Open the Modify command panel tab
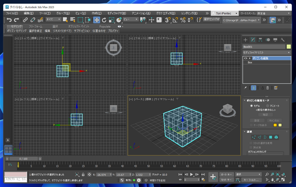This screenshot has width=296, height=187. click(x=253, y=40)
